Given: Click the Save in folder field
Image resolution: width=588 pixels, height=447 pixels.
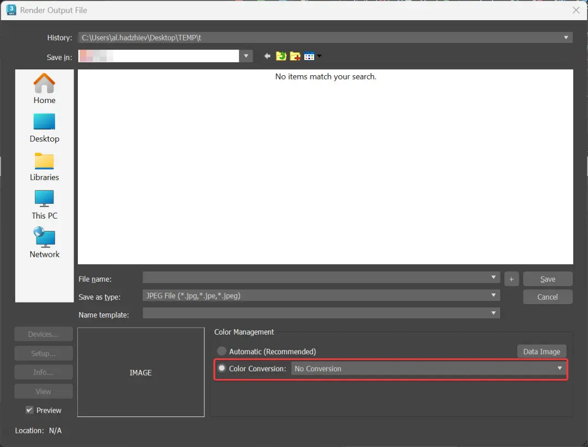Looking at the screenshot, I should point(158,56).
